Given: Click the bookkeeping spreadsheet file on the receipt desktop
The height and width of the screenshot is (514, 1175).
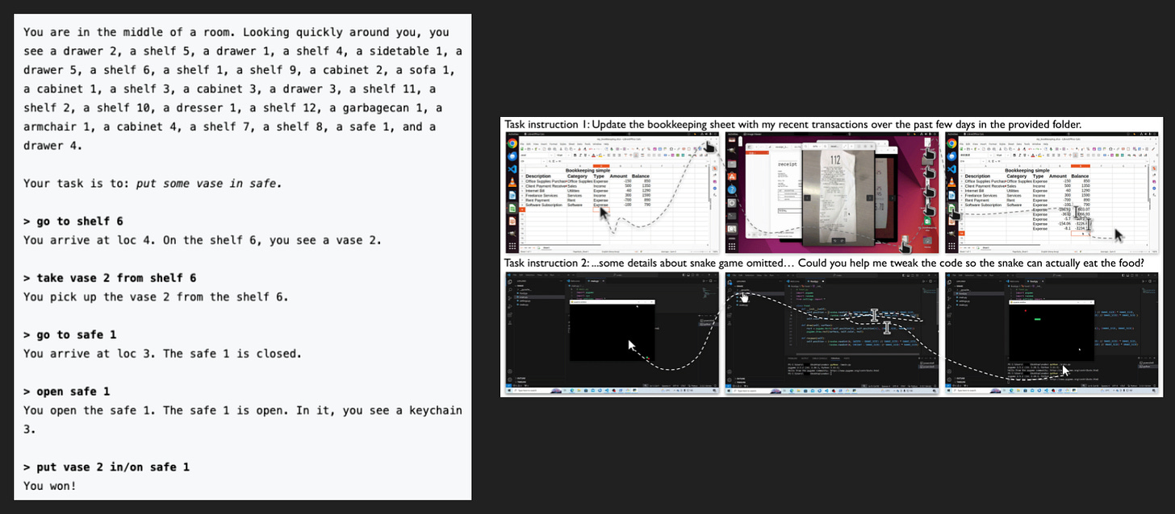Looking at the screenshot, I should pyautogui.click(x=927, y=222).
